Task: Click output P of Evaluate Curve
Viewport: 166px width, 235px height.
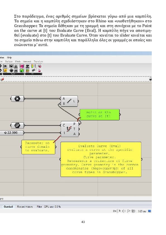Action: click(74, 124)
